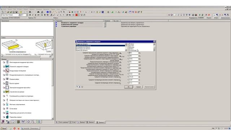Click the down arrow of the Данные tree scrollbar
This screenshot has height=130, width=231.
click(52, 118)
